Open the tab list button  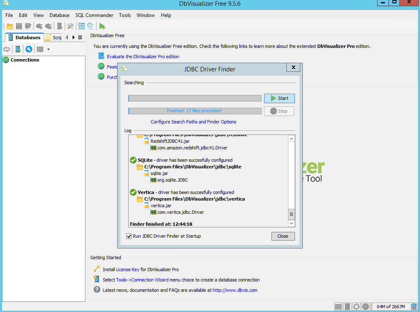[x=80, y=38]
